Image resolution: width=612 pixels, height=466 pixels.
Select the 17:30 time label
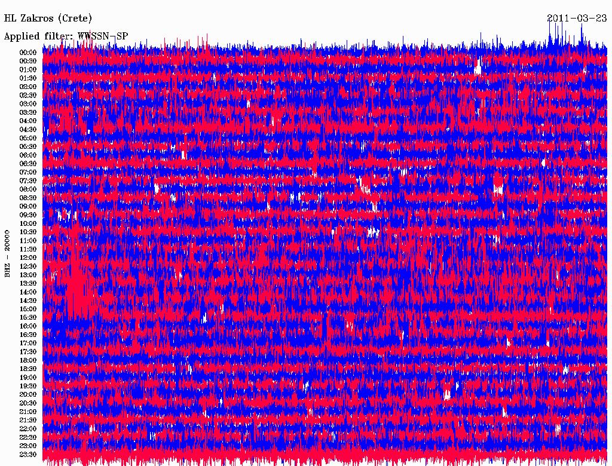click(x=28, y=352)
